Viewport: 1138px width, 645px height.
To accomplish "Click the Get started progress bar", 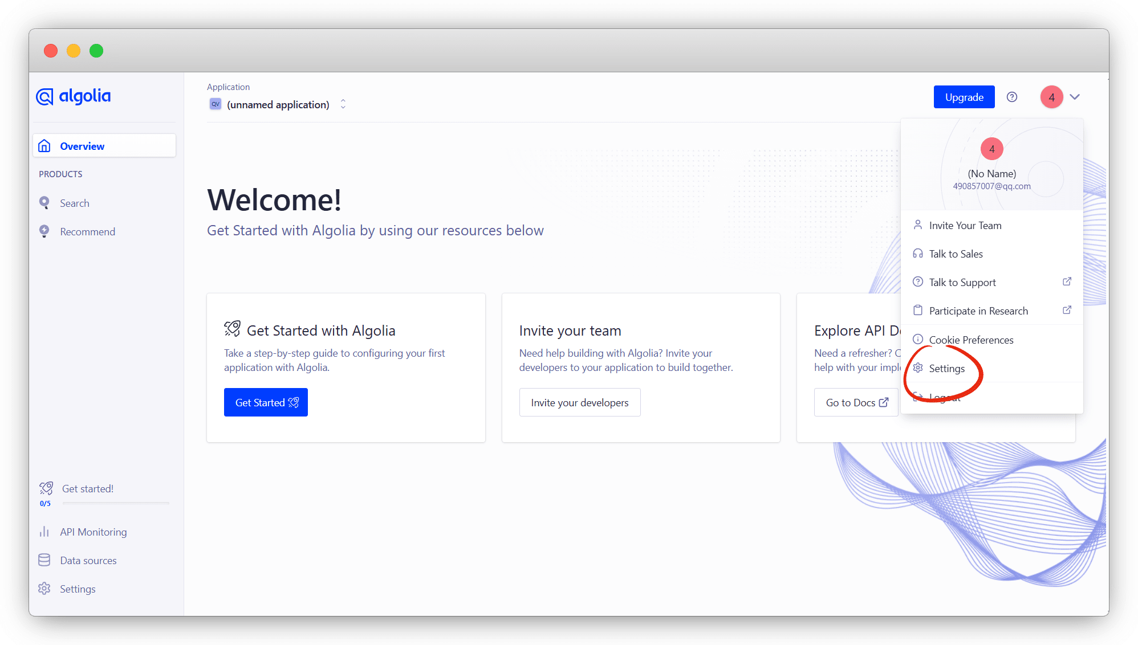I will tap(116, 503).
